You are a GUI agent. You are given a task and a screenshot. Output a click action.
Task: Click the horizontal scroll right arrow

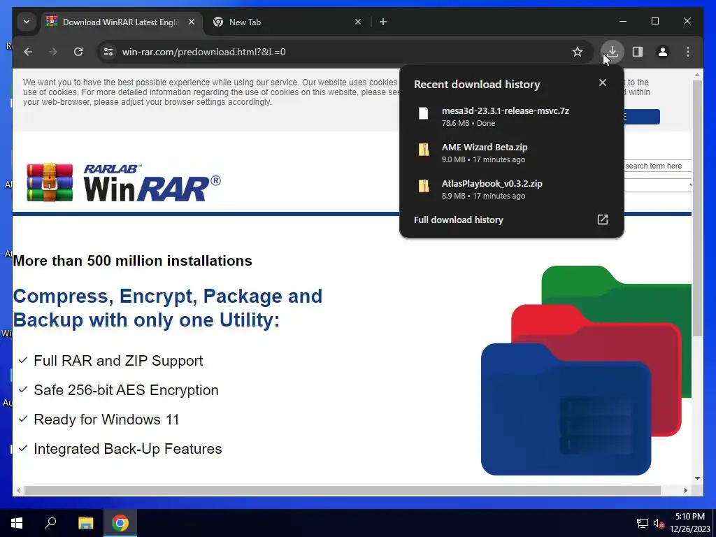tap(685, 490)
